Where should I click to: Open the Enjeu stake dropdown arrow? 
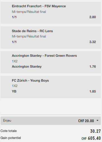pyautogui.click(x=97, y=120)
